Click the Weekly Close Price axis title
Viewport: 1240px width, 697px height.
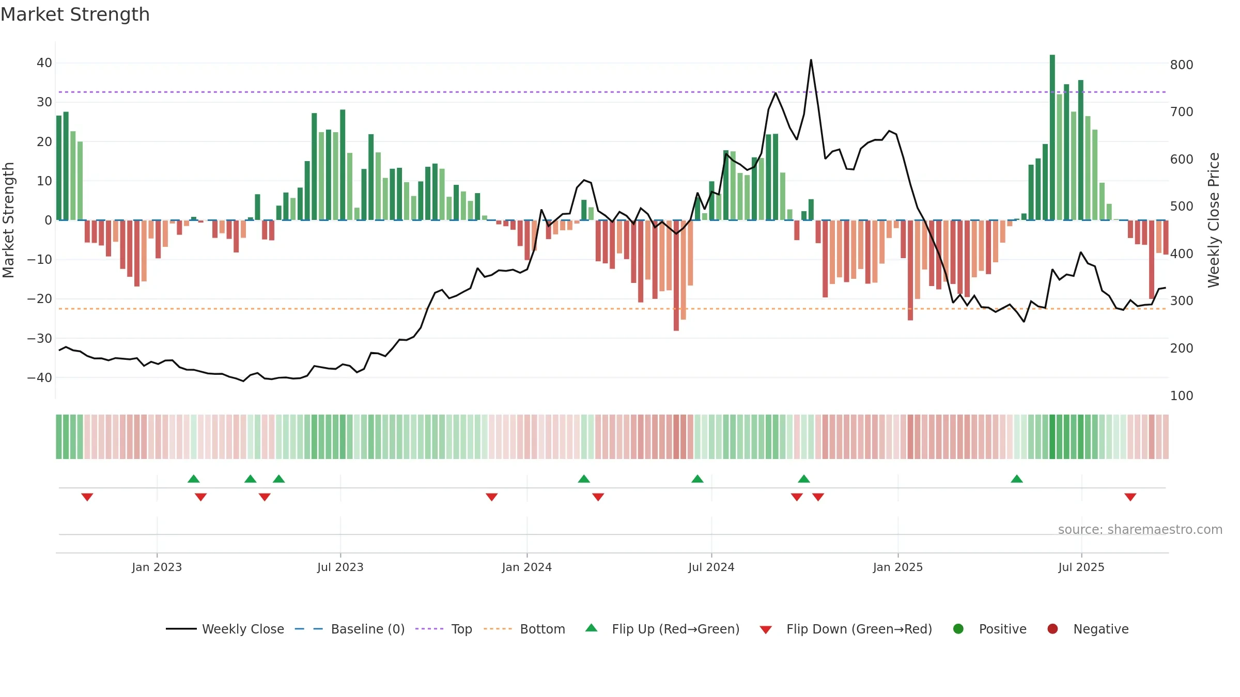pyautogui.click(x=1214, y=220)
